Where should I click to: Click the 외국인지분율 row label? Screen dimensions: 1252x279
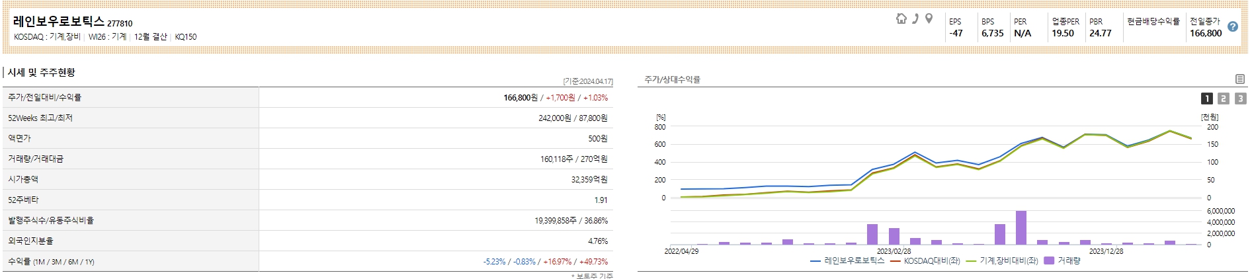pyautogui.click(x=30, y=241)
